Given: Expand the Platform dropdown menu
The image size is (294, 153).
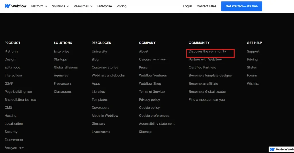Looking at the screenshot, I should (x=39, y=6).
